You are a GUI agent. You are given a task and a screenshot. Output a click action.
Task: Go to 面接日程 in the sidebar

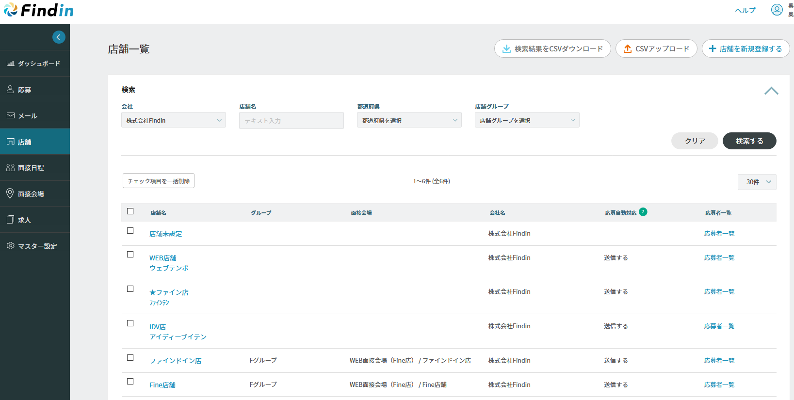pyautogui.click(x=35, y=168)
